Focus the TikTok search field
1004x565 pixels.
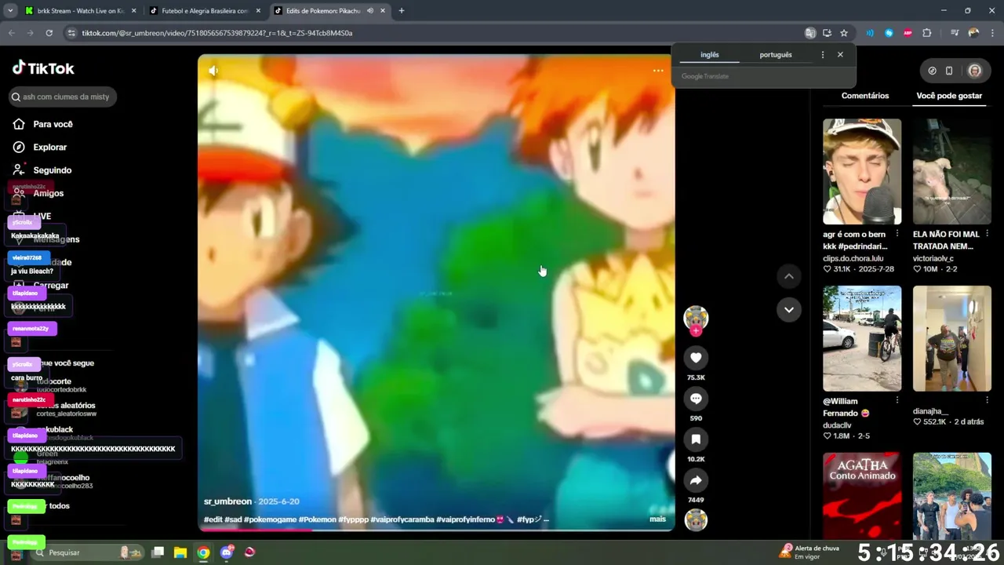tap(63, 97)
